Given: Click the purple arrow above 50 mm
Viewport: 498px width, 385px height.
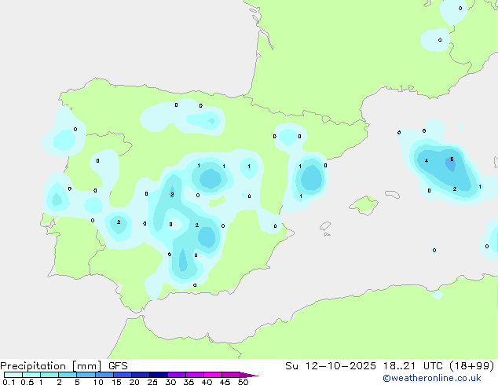Looking at the screenshot, I should pyautogui.click(x=249, y=375).
